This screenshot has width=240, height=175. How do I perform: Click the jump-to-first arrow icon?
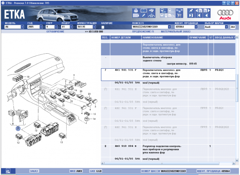coord(199,15)
